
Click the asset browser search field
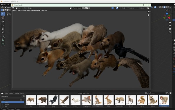[x=157, y=93]
